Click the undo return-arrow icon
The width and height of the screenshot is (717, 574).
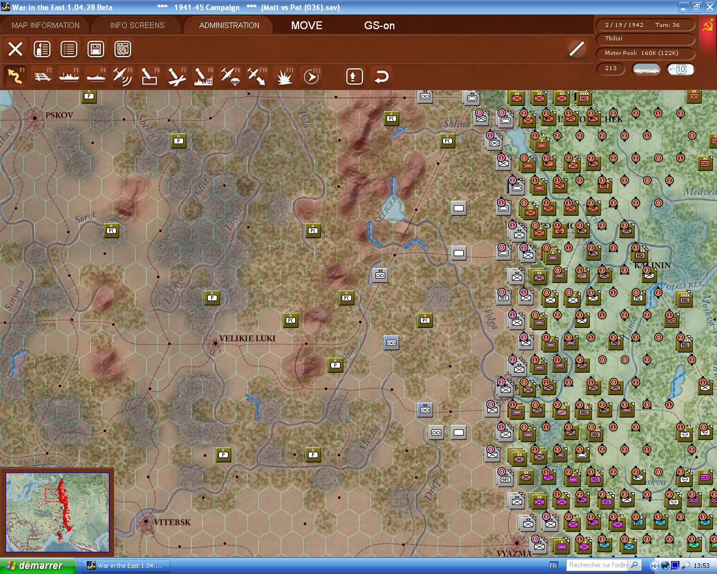[x=381, y=76]
